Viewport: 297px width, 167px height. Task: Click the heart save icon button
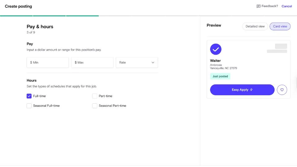282,90
